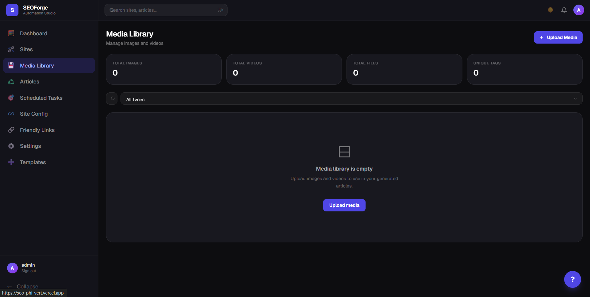
Task: Toggle the theme sun icon
Action: coord(550,10)
